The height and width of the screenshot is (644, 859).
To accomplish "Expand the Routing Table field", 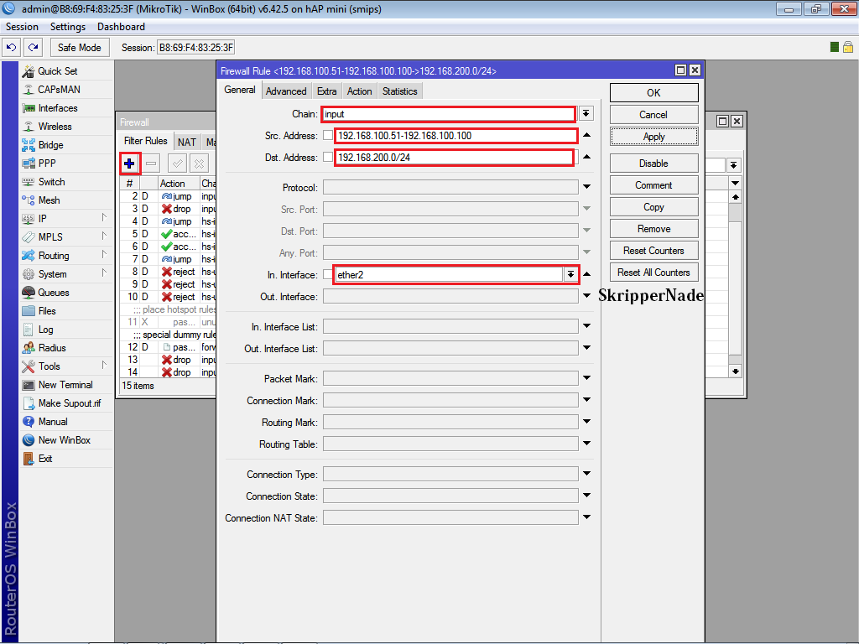I will point(586,444).
